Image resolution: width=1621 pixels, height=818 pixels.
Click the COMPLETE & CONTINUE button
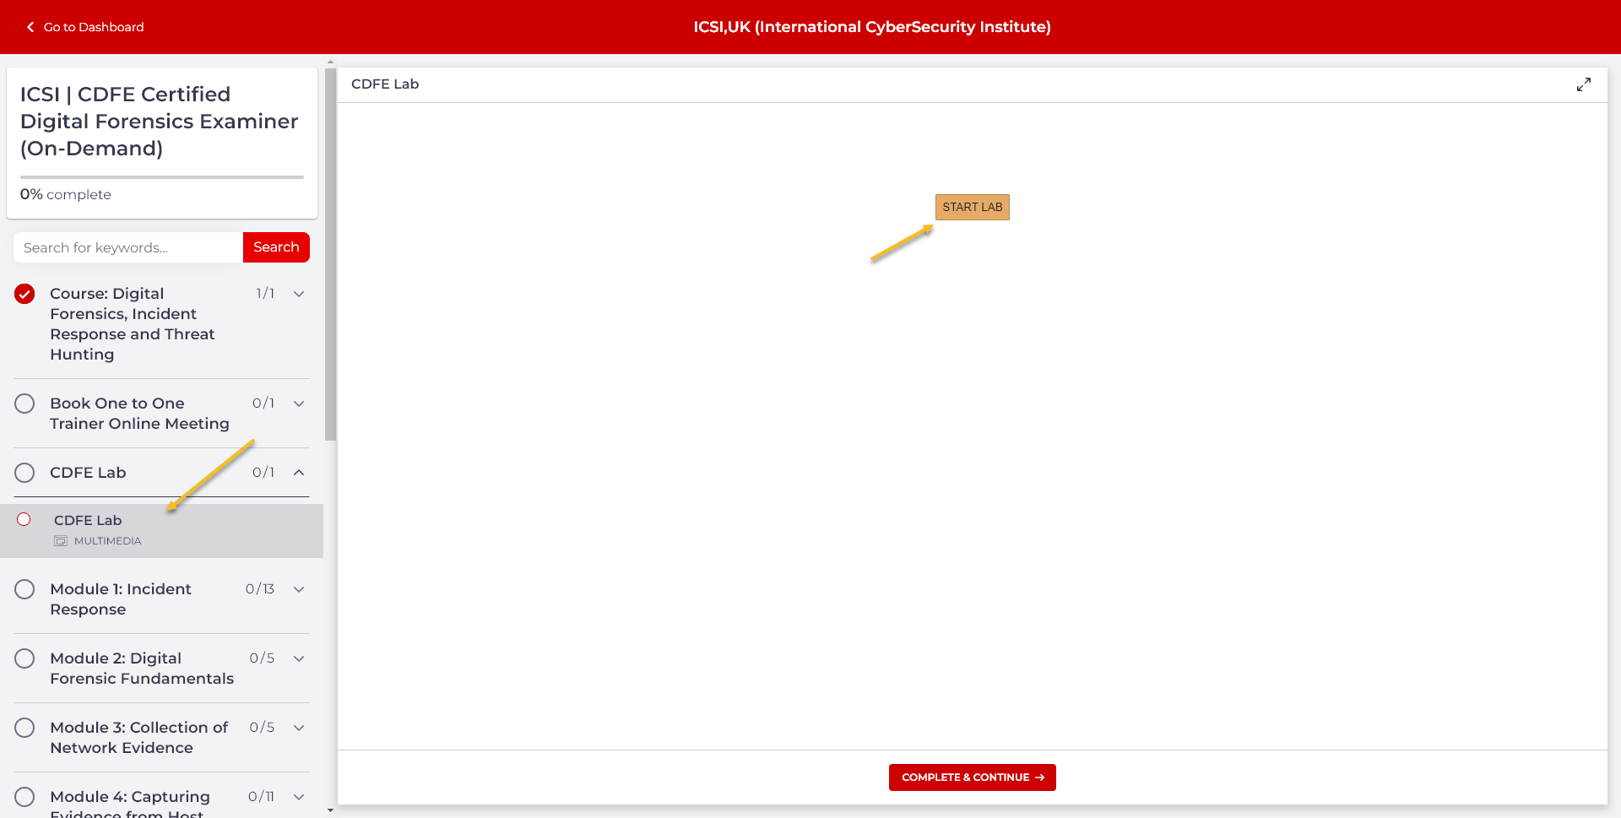coord(973,777)
